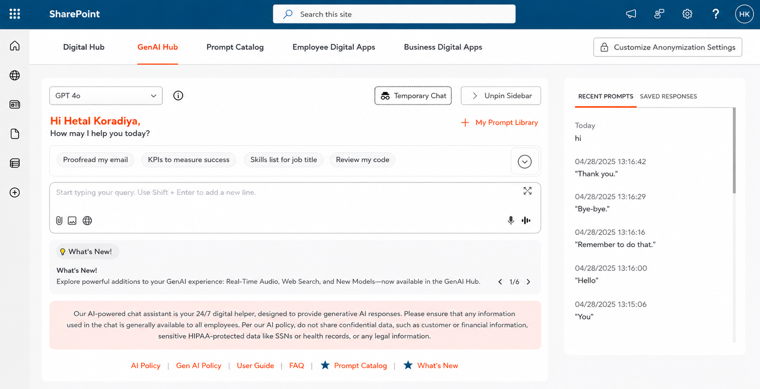Focus the query text box

click(x=295, y=208)
